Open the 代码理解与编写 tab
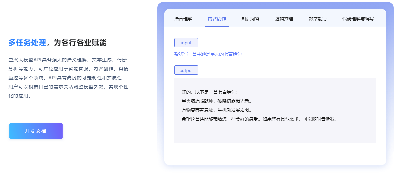 point(358,19)
